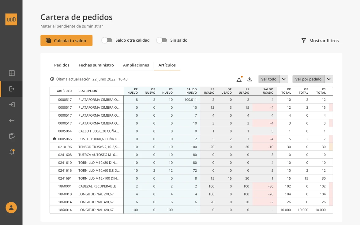Click the DESCRIPCIÓN column header
The height and width of the screenshot is (225, 360).
(x=88, y=91)
